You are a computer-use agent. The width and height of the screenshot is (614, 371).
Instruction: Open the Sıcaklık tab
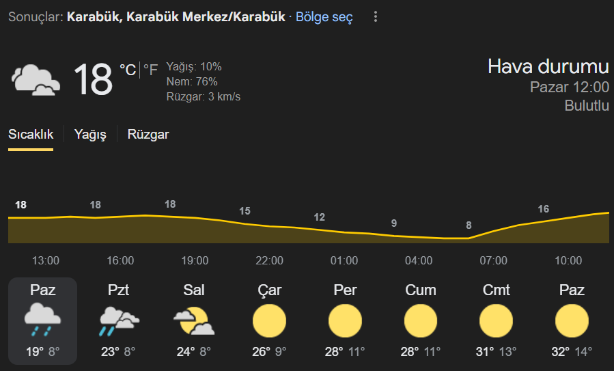click(31, 135)
